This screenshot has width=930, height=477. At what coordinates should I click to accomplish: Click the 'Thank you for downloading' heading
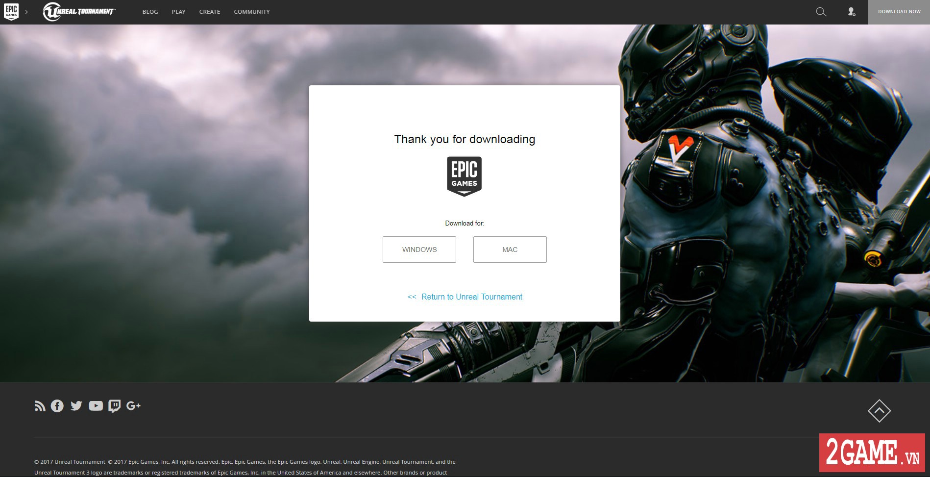[x=465, y=139]
